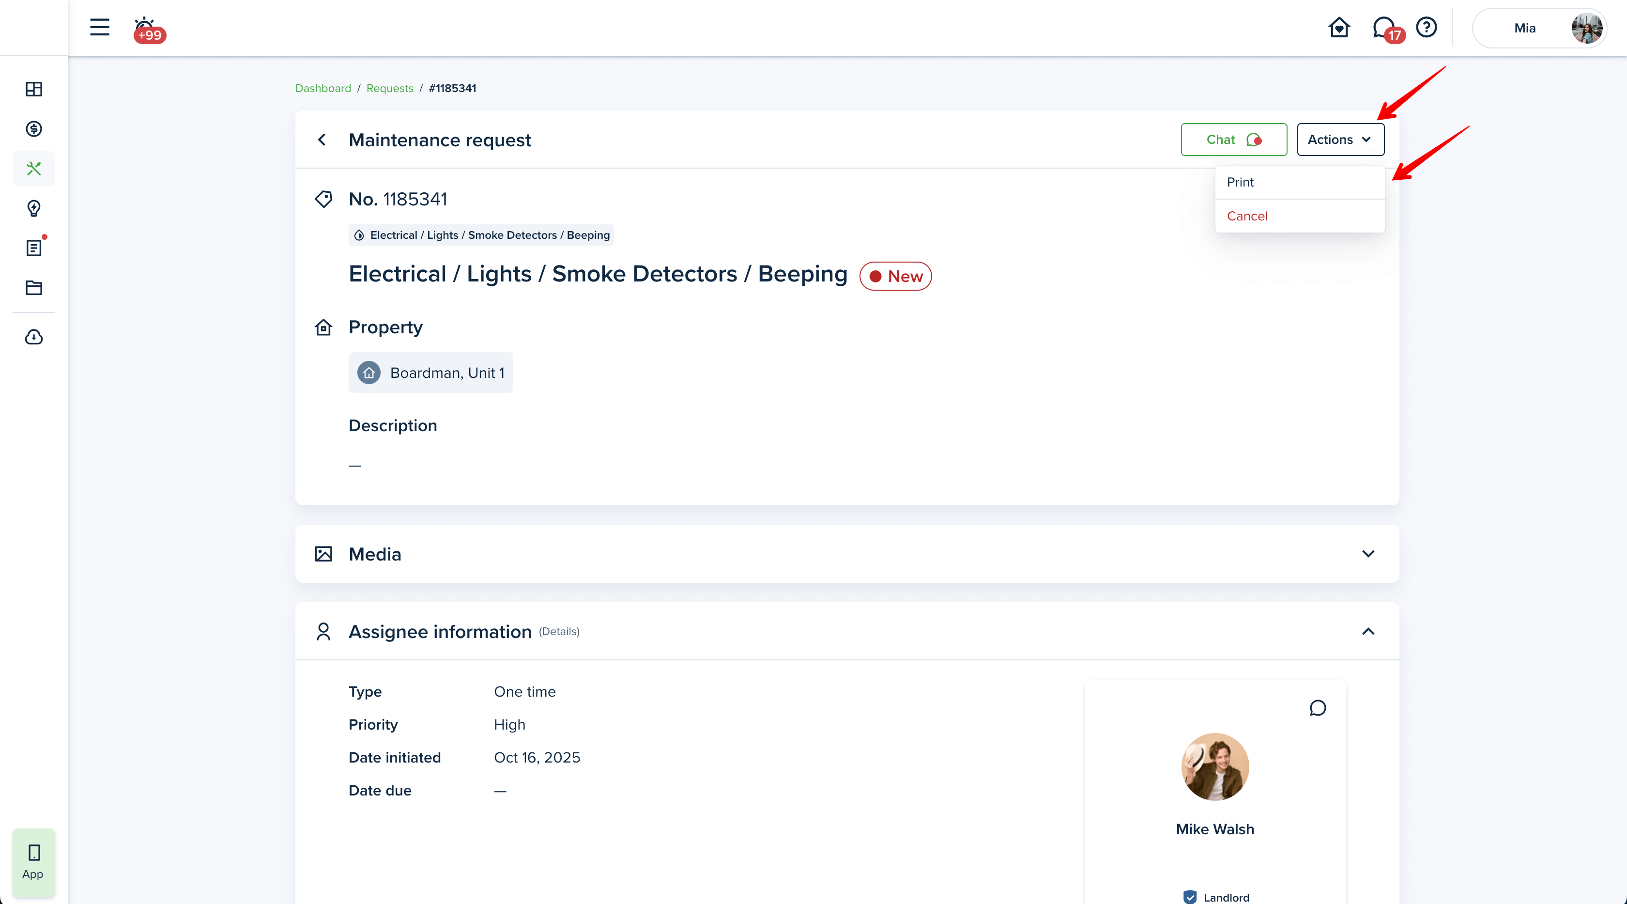Open the Chat button
Viewport: 1627px width, 904px height.
(1233, 140)
